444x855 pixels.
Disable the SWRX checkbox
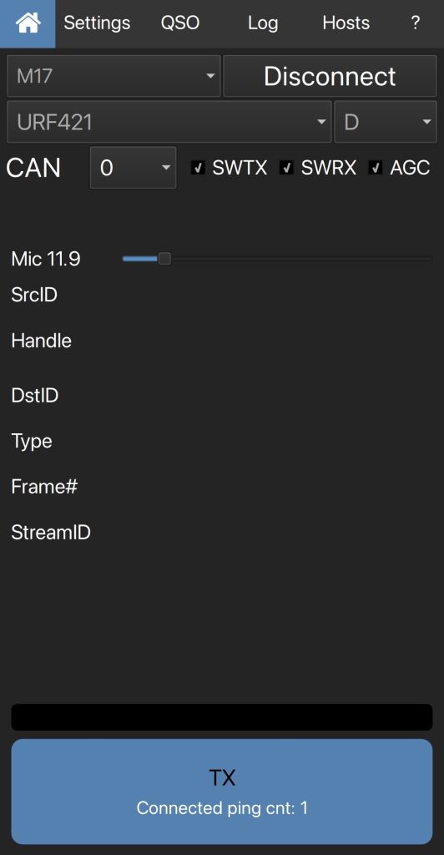286,168
